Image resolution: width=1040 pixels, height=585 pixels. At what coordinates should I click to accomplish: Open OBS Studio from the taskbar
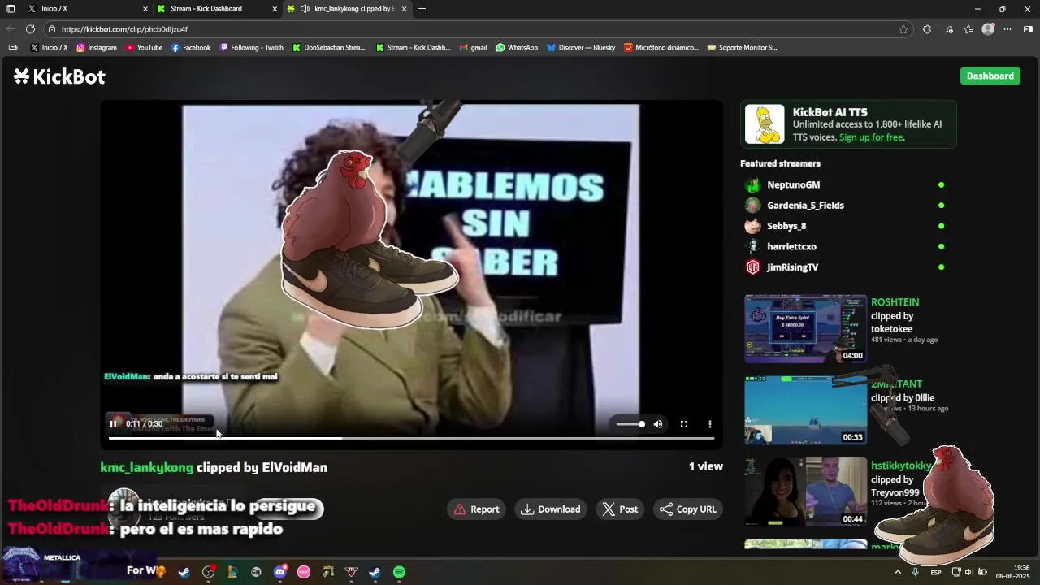click(208, 572)
